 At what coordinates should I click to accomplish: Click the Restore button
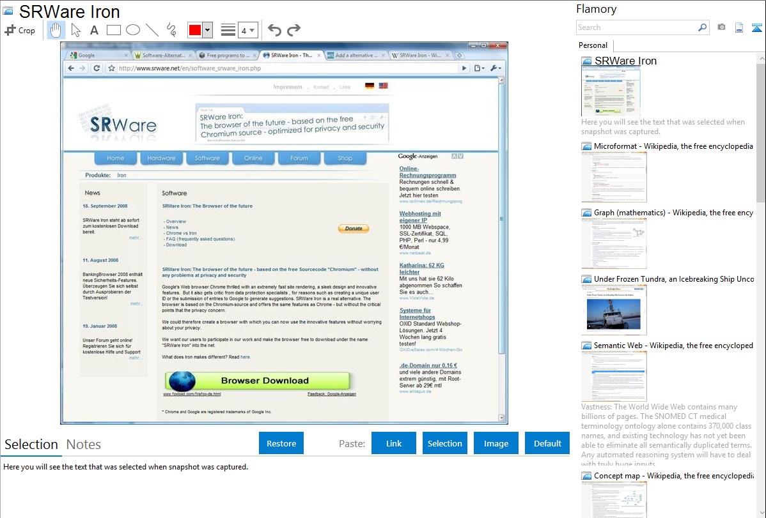[281, 443]
